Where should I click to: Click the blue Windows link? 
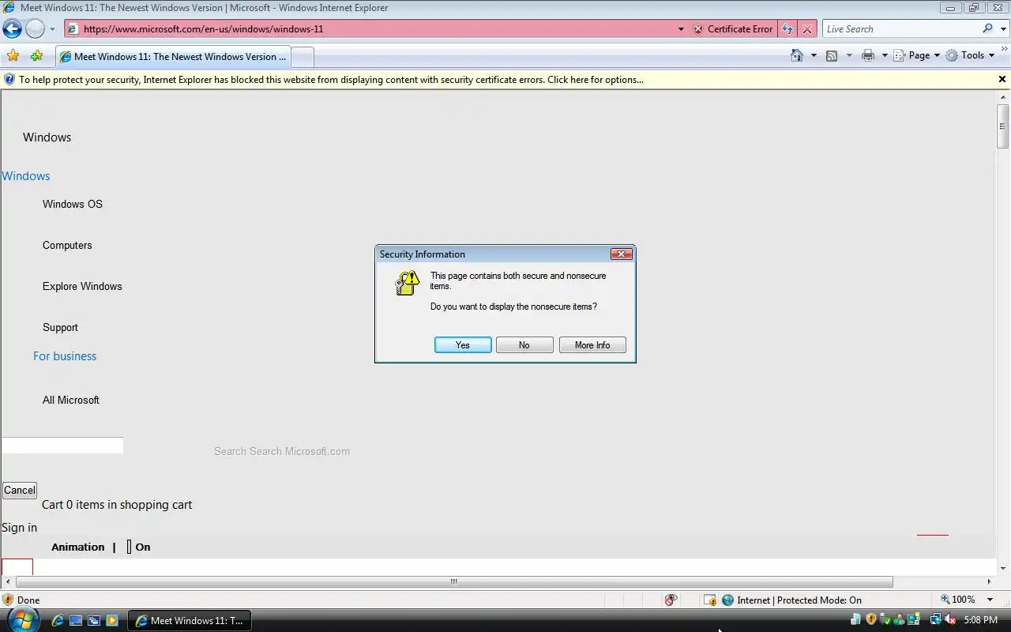click(26, 176)
